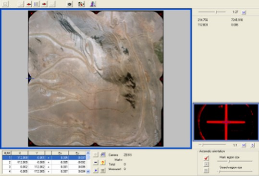
Task: Click the small button below the red check mark
Action: click(206, 164)
